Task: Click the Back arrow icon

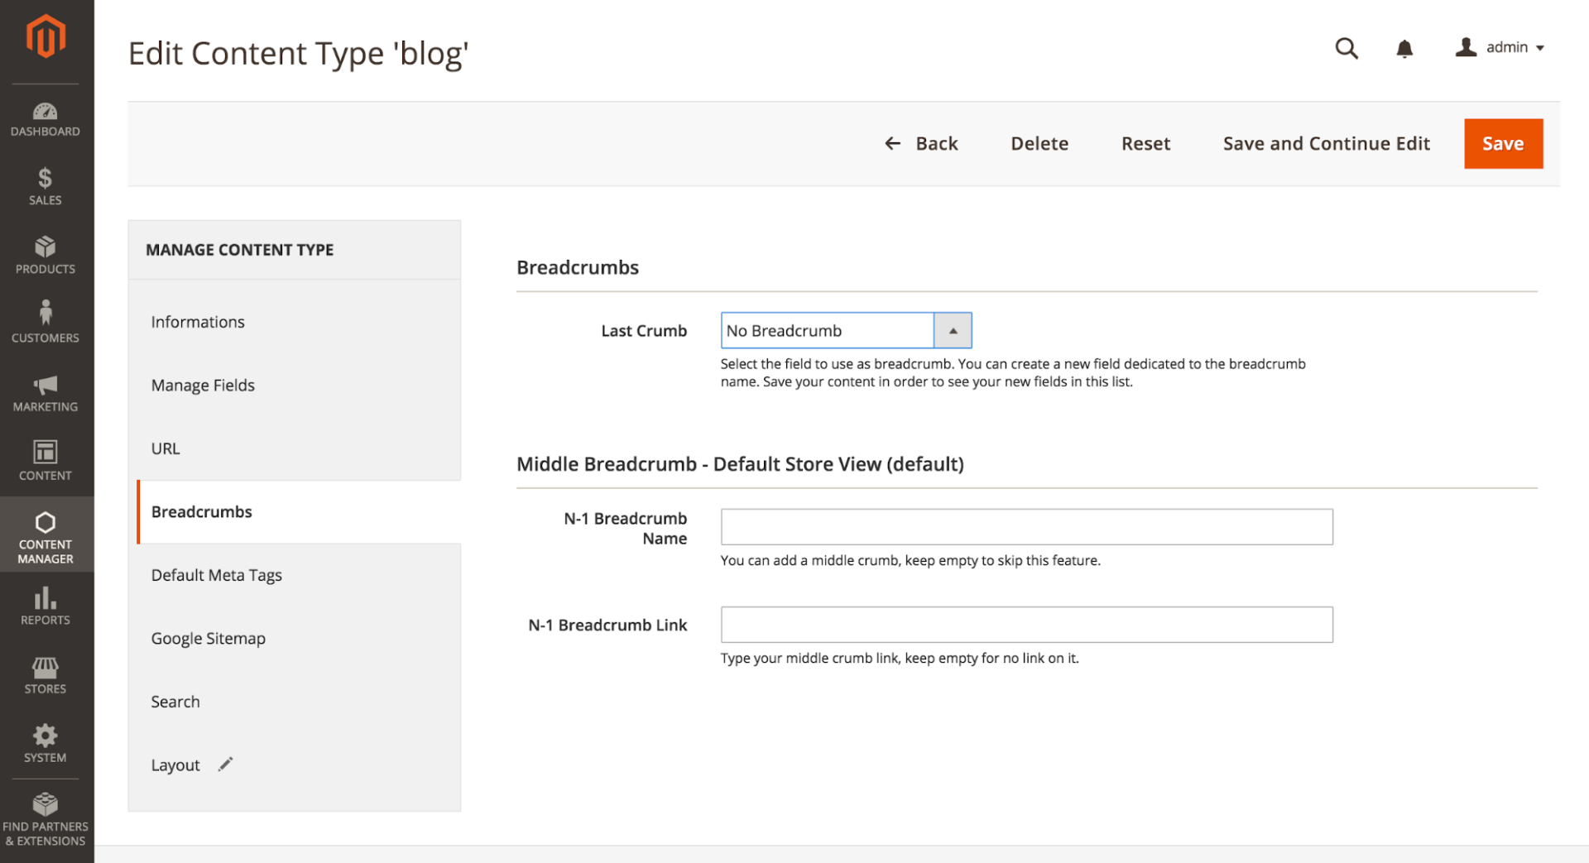Action: coord(892,143)
